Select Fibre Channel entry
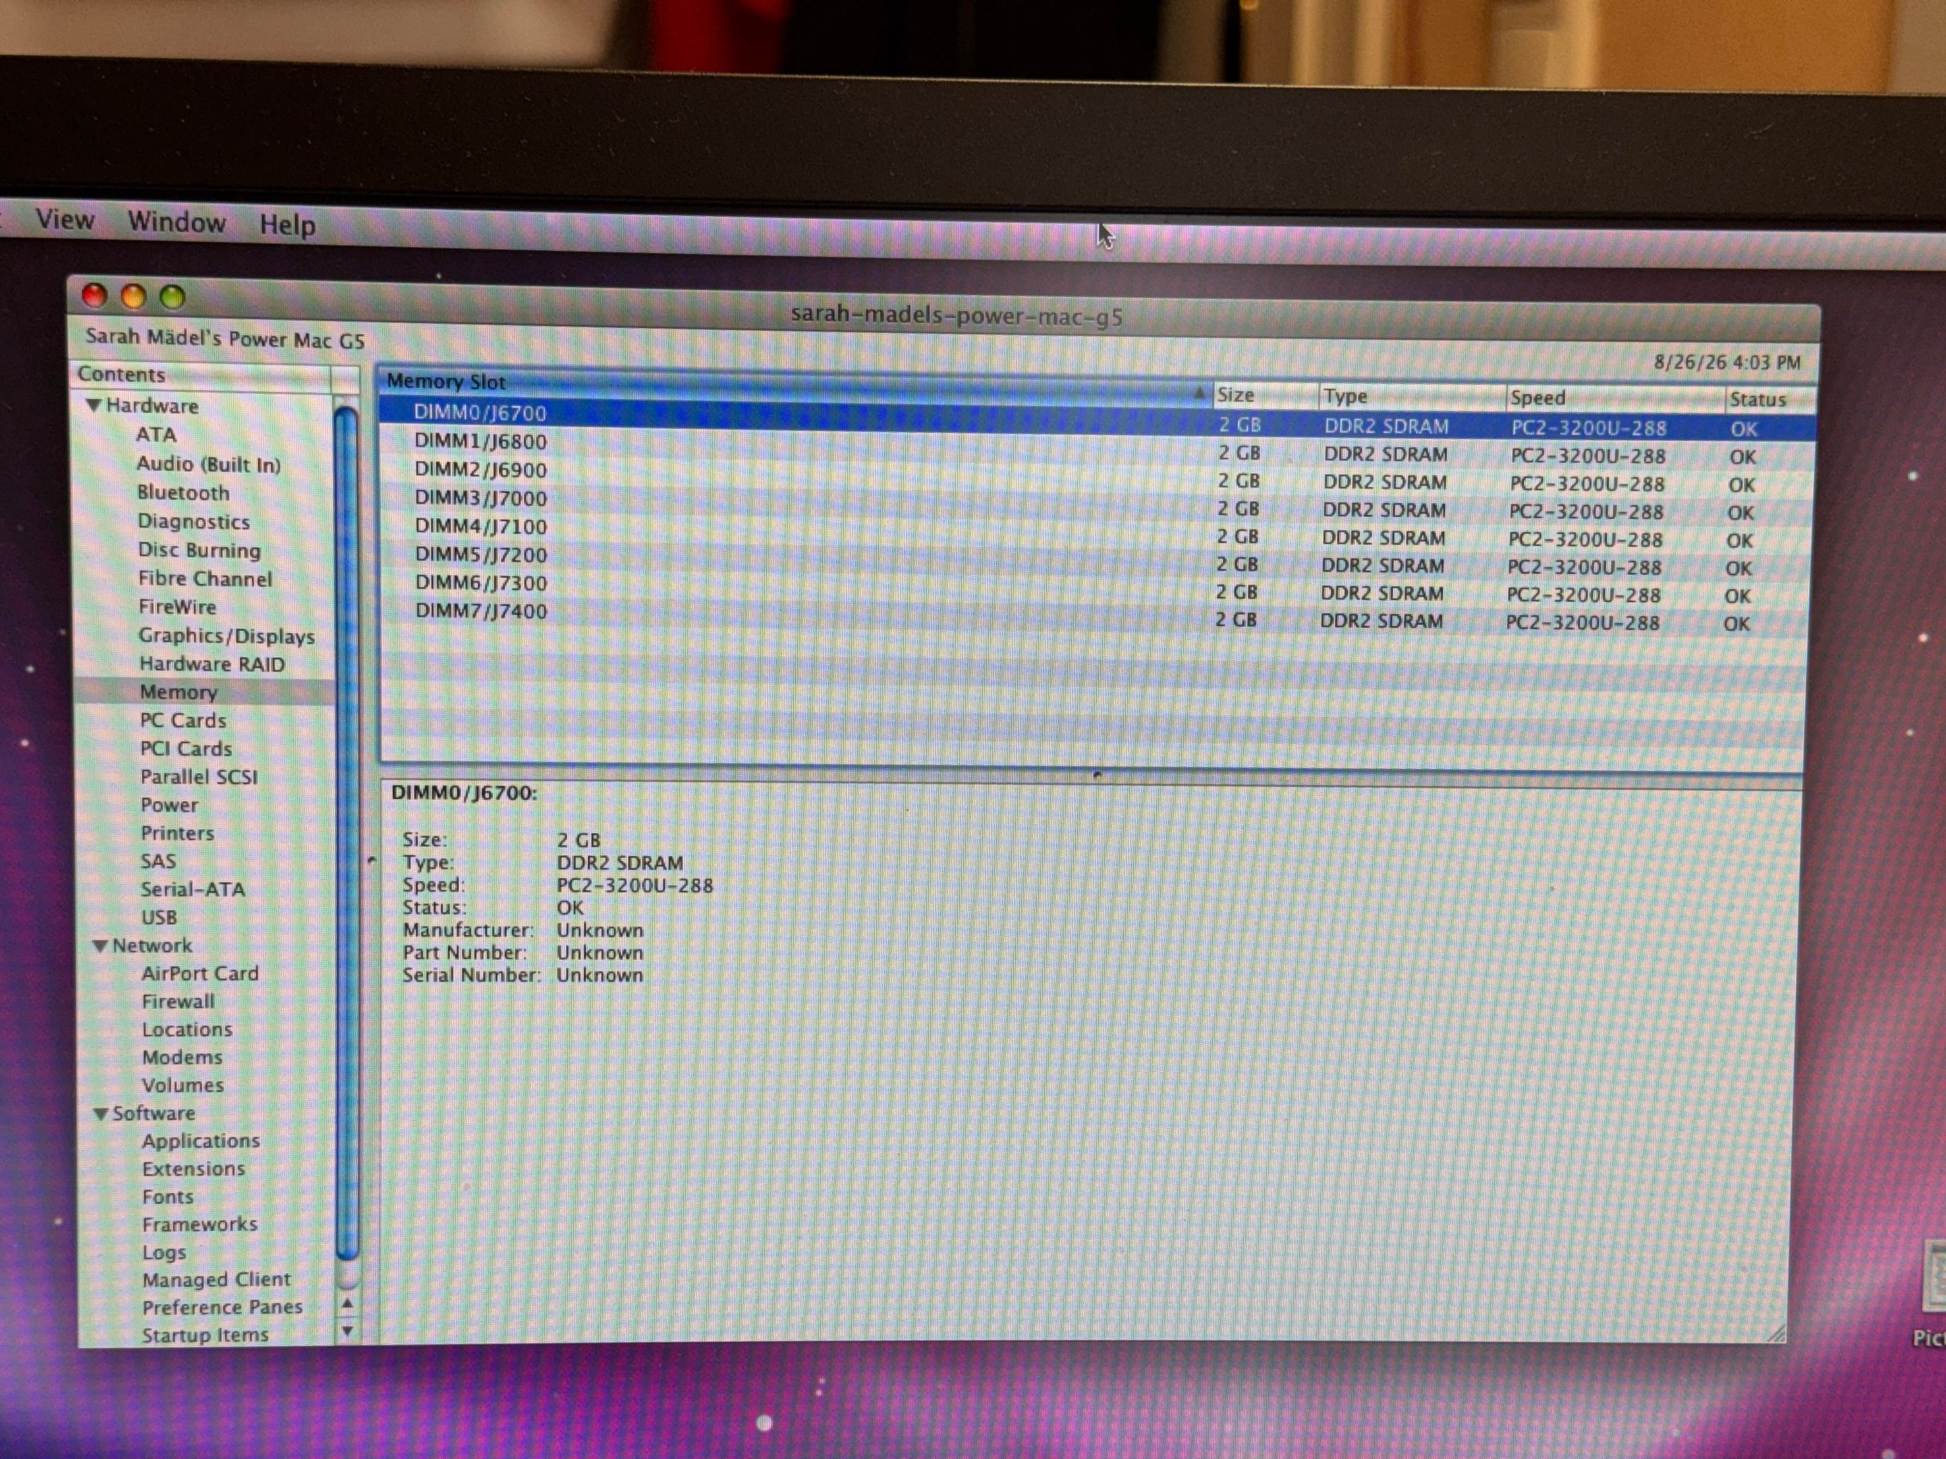The width and height of the screenshot is (1946, 1459). (x=205, y=579)
